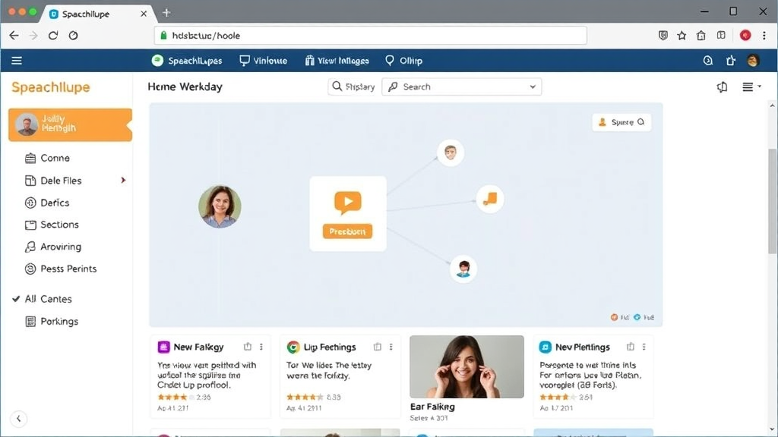The width and height of the screenshot is (778, 437).
Task: Open the Conne sidebar item
Action: (55, 158)
